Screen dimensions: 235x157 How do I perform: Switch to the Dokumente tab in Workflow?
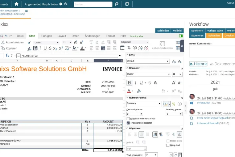(x=222, y=64)
